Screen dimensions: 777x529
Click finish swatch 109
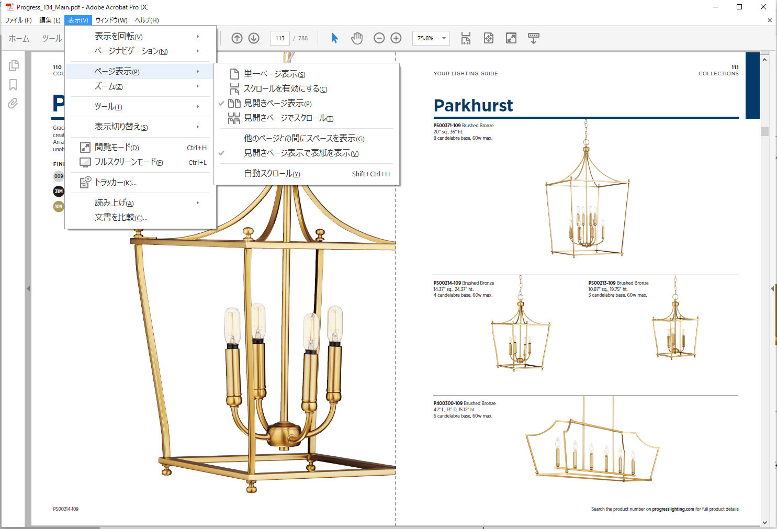(x=59, y=207)
